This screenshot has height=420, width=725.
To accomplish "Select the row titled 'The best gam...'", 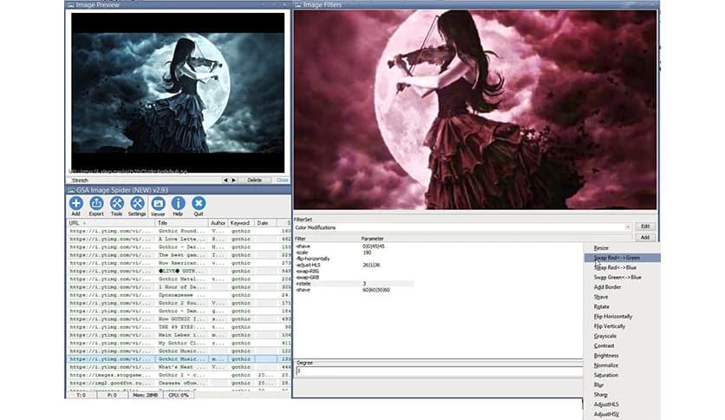I will (180, 255).
